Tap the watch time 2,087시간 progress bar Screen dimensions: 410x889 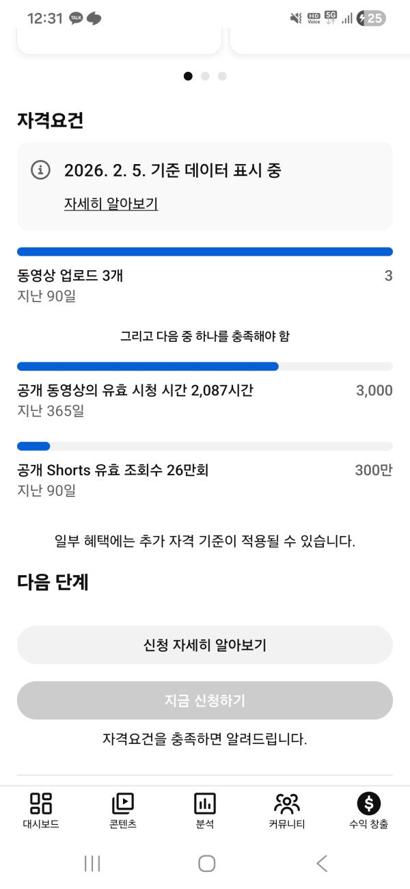(205, 367)
